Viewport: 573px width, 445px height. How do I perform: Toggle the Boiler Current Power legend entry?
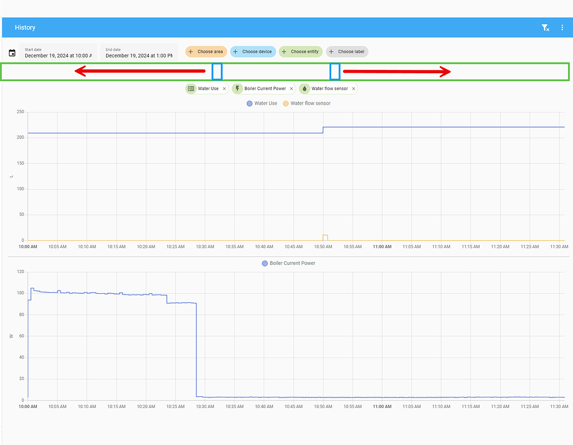288,263
